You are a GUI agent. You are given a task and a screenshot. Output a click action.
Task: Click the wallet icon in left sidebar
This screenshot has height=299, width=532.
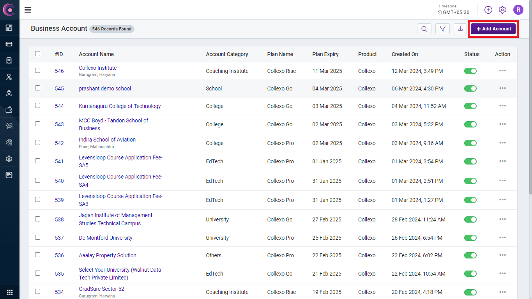click(x=9, y=110)
